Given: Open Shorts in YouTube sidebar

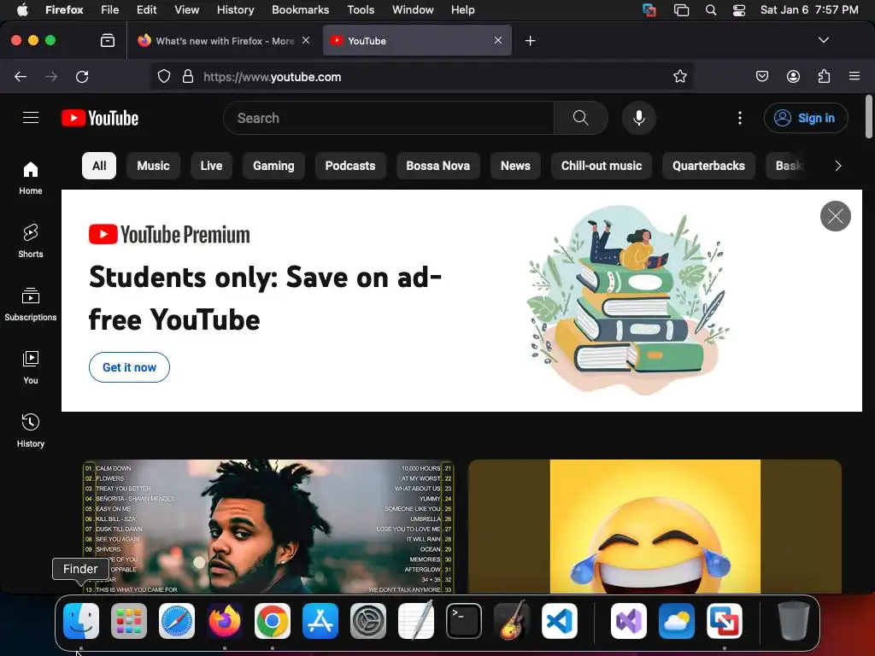Looking at the screenshot, I should pyautogui.click(x=31, y=241).
